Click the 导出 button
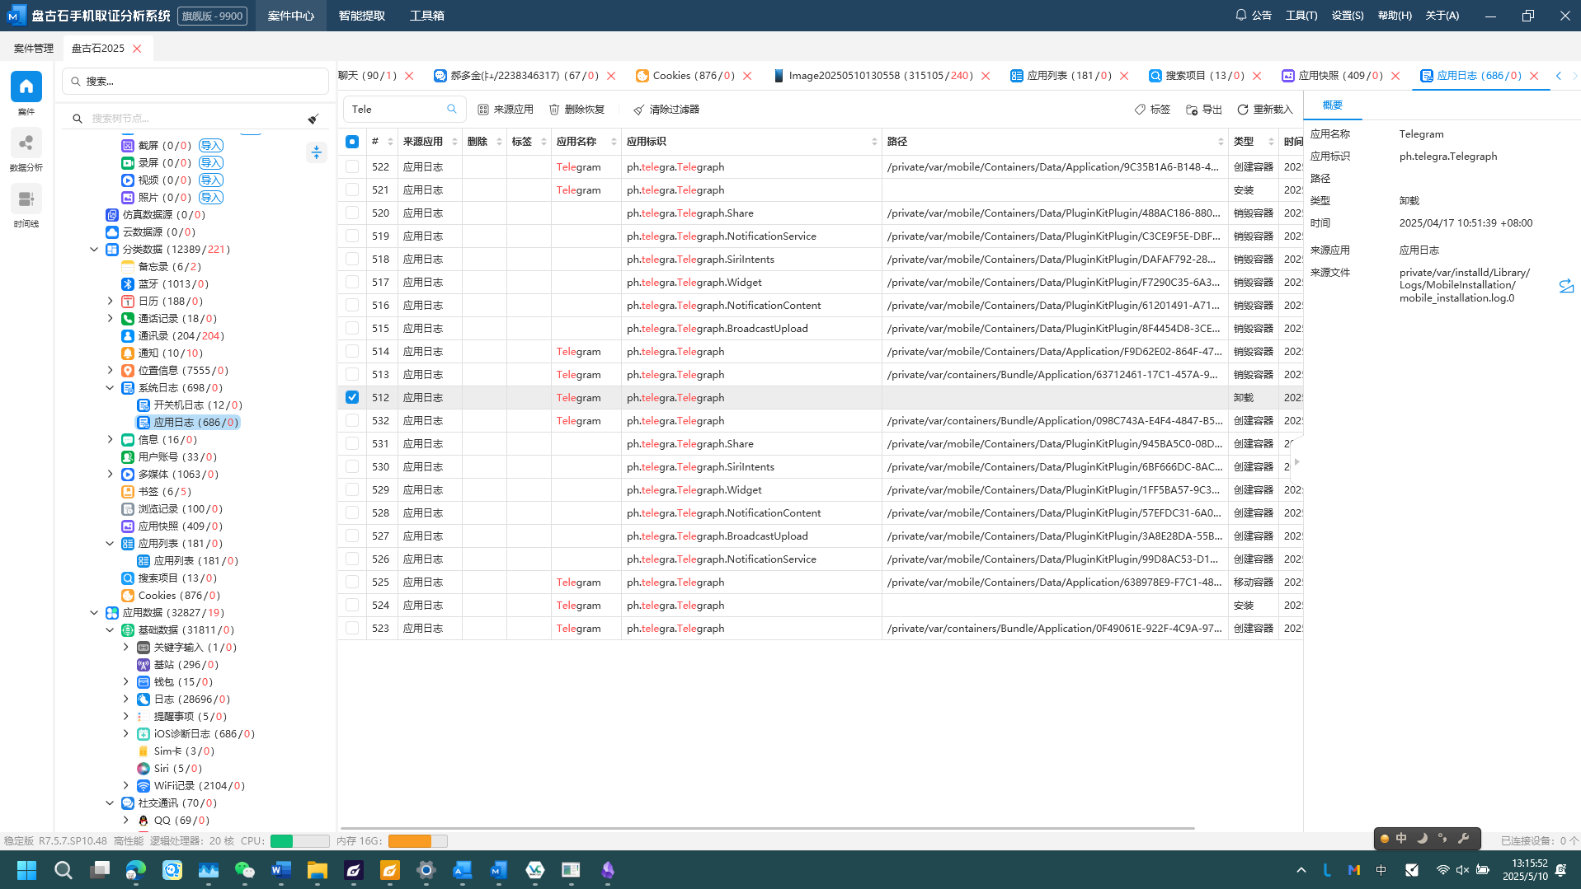The width and height of the screenshot is (1581, 889). pyautogui.click(x=1204, y=110)
